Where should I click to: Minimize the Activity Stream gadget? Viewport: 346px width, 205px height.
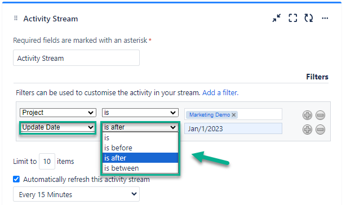click(x=277, y=18)
